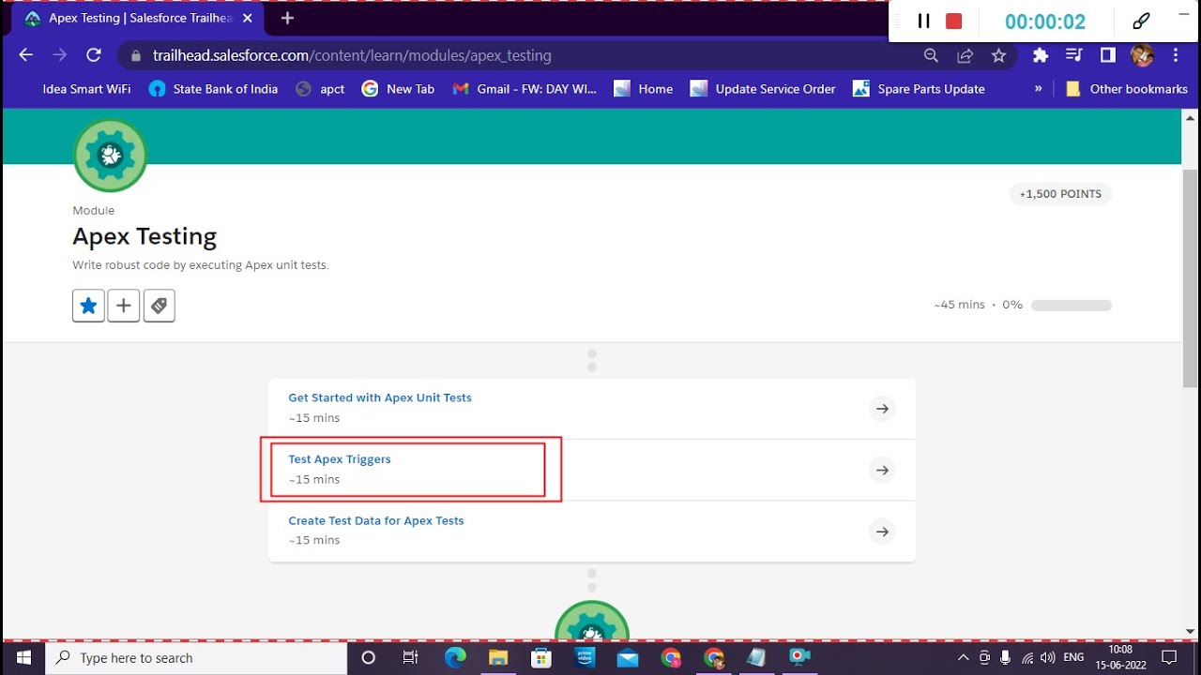
Task: Click the Apex Testing module badge
Action: tap(110, 156)
